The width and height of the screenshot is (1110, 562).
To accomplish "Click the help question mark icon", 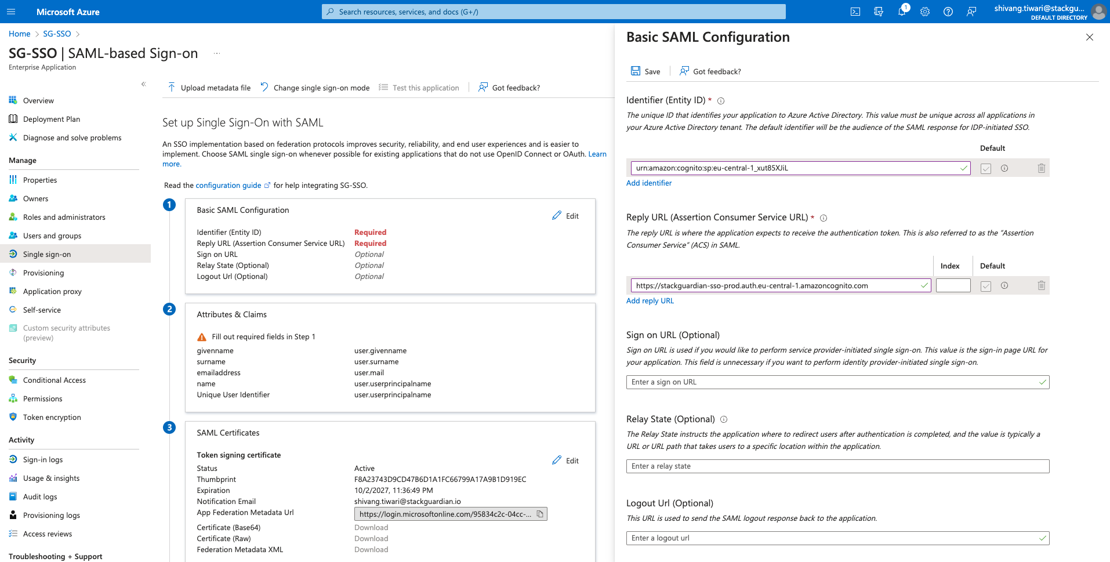I will (948, 12).
